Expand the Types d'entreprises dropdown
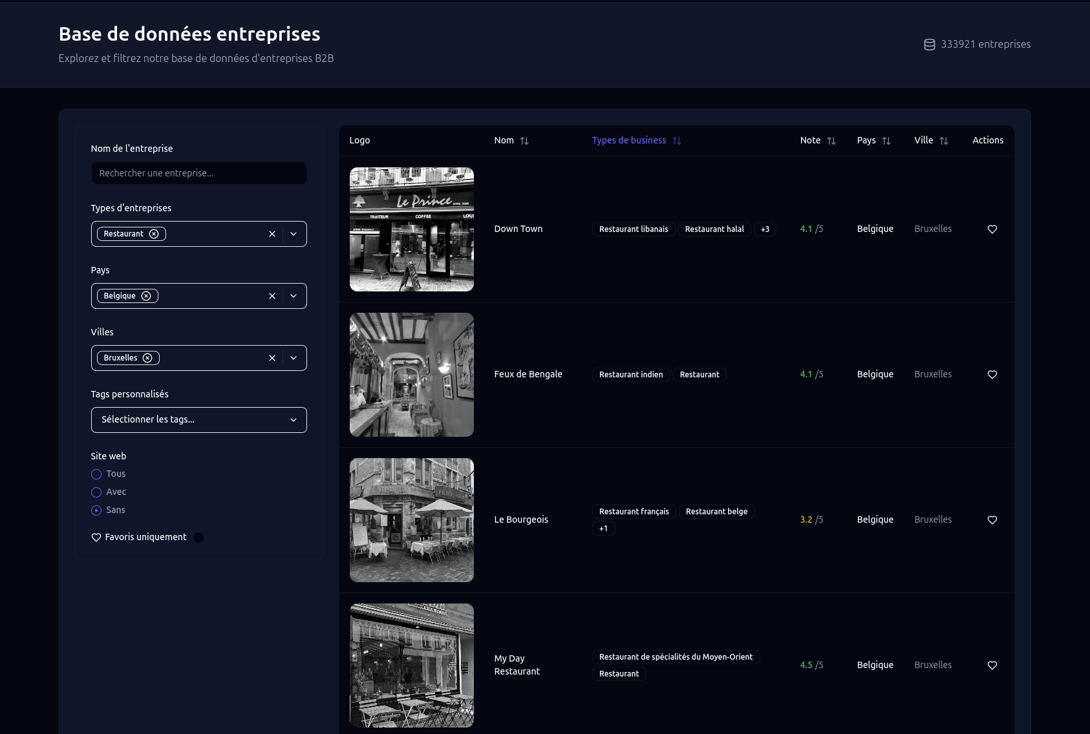 [294, 234]
